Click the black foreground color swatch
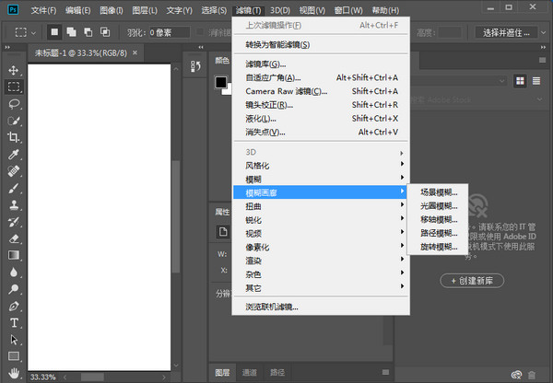This screenshot has width=553, height=383. point(220,82)
